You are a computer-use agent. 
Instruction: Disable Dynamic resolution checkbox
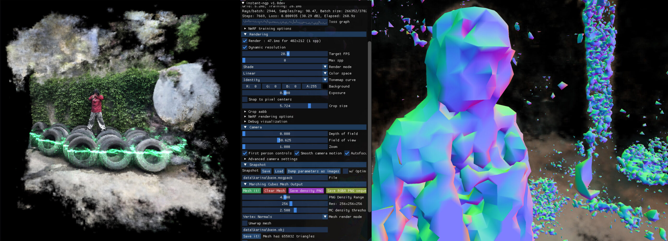pos(245,47)
